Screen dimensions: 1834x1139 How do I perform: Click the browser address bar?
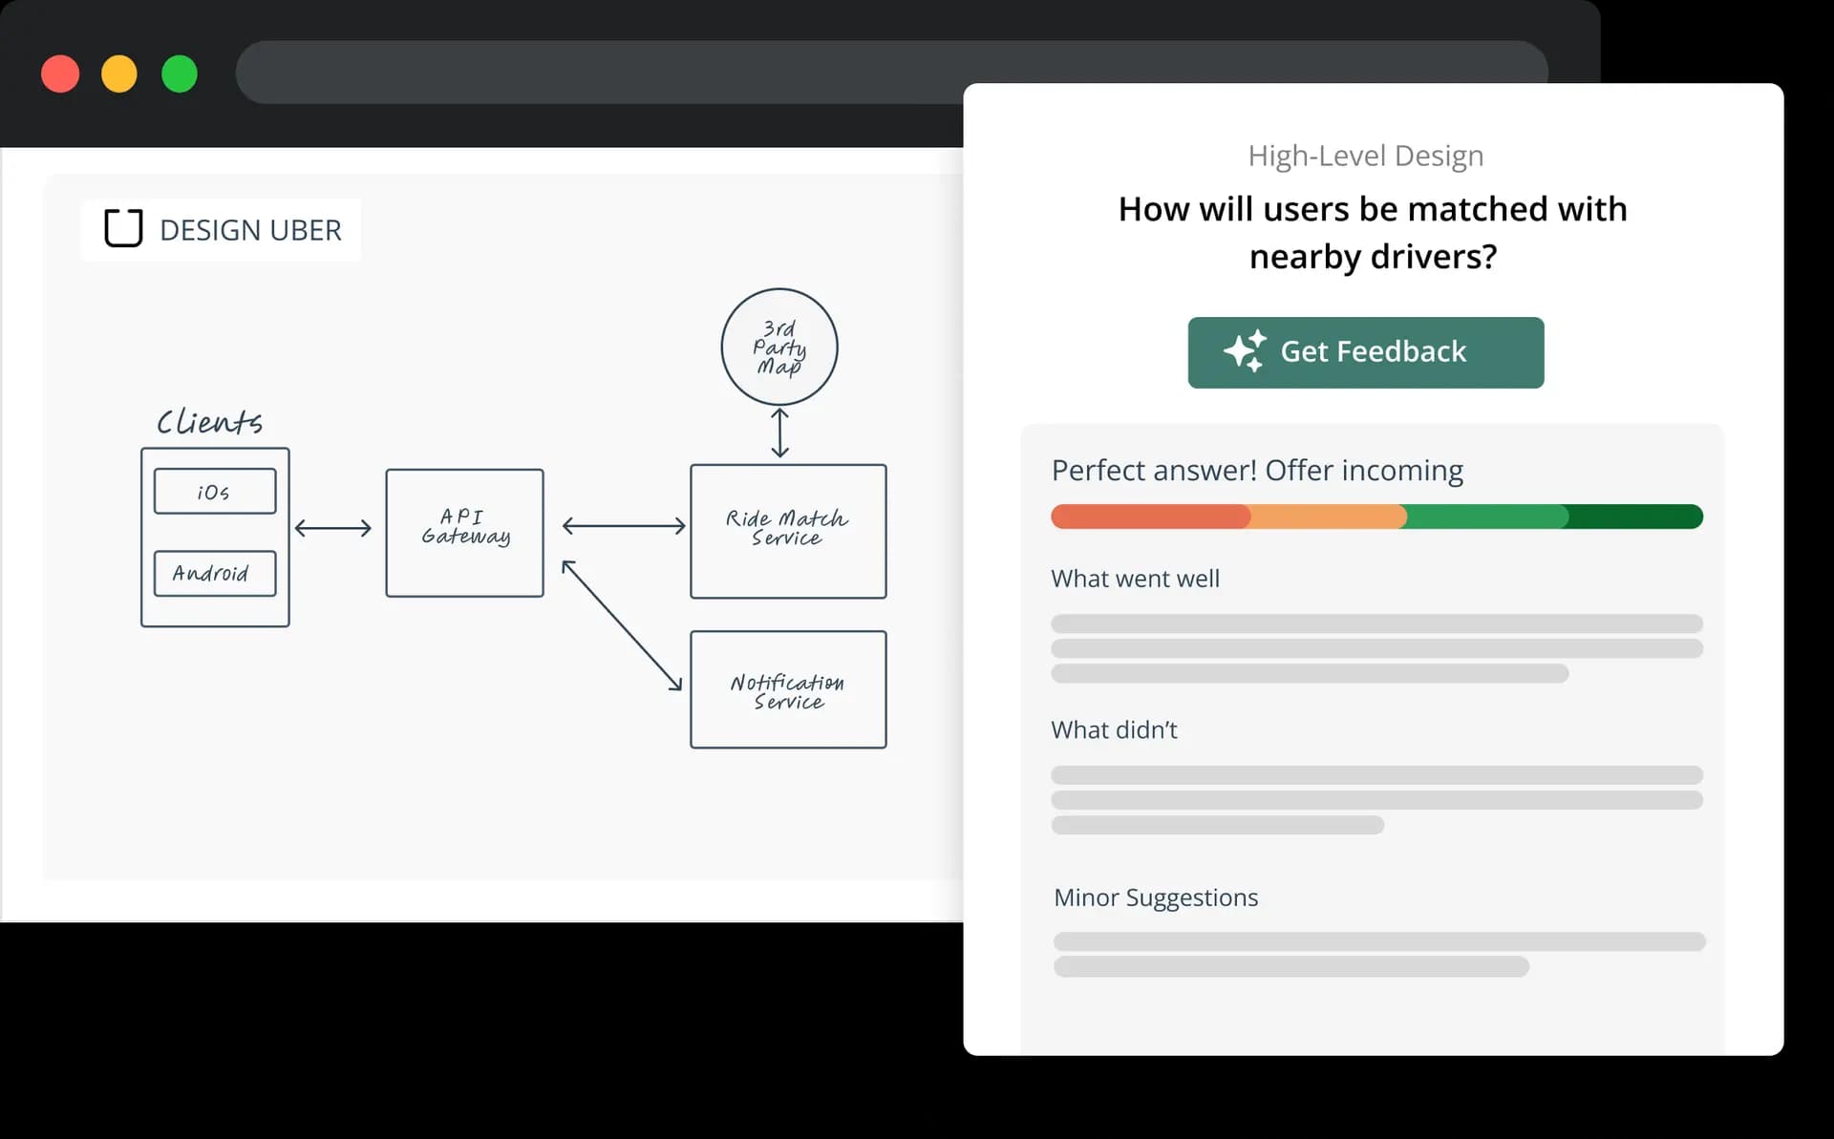pos(891,73)
